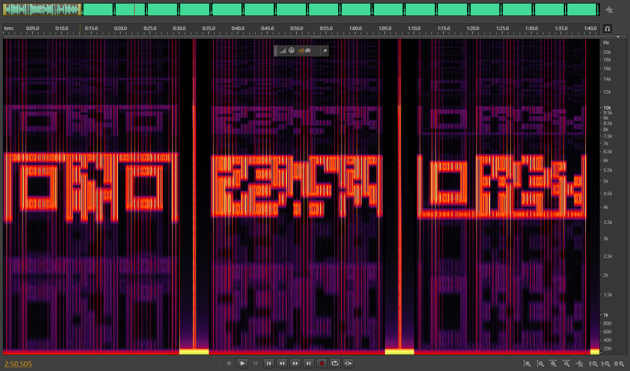This screenshot has width=630, height=371.
Task: Click the Stop button in transport
Action: (229, 364)
